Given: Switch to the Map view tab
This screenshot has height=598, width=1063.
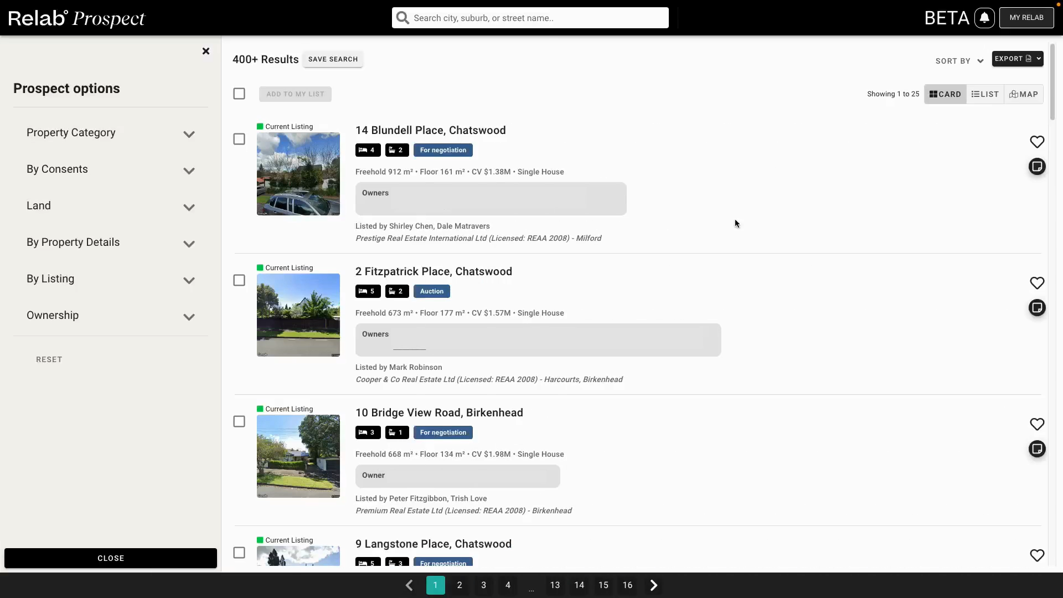Looking at the screenshot, I should tap(1023, 94).
